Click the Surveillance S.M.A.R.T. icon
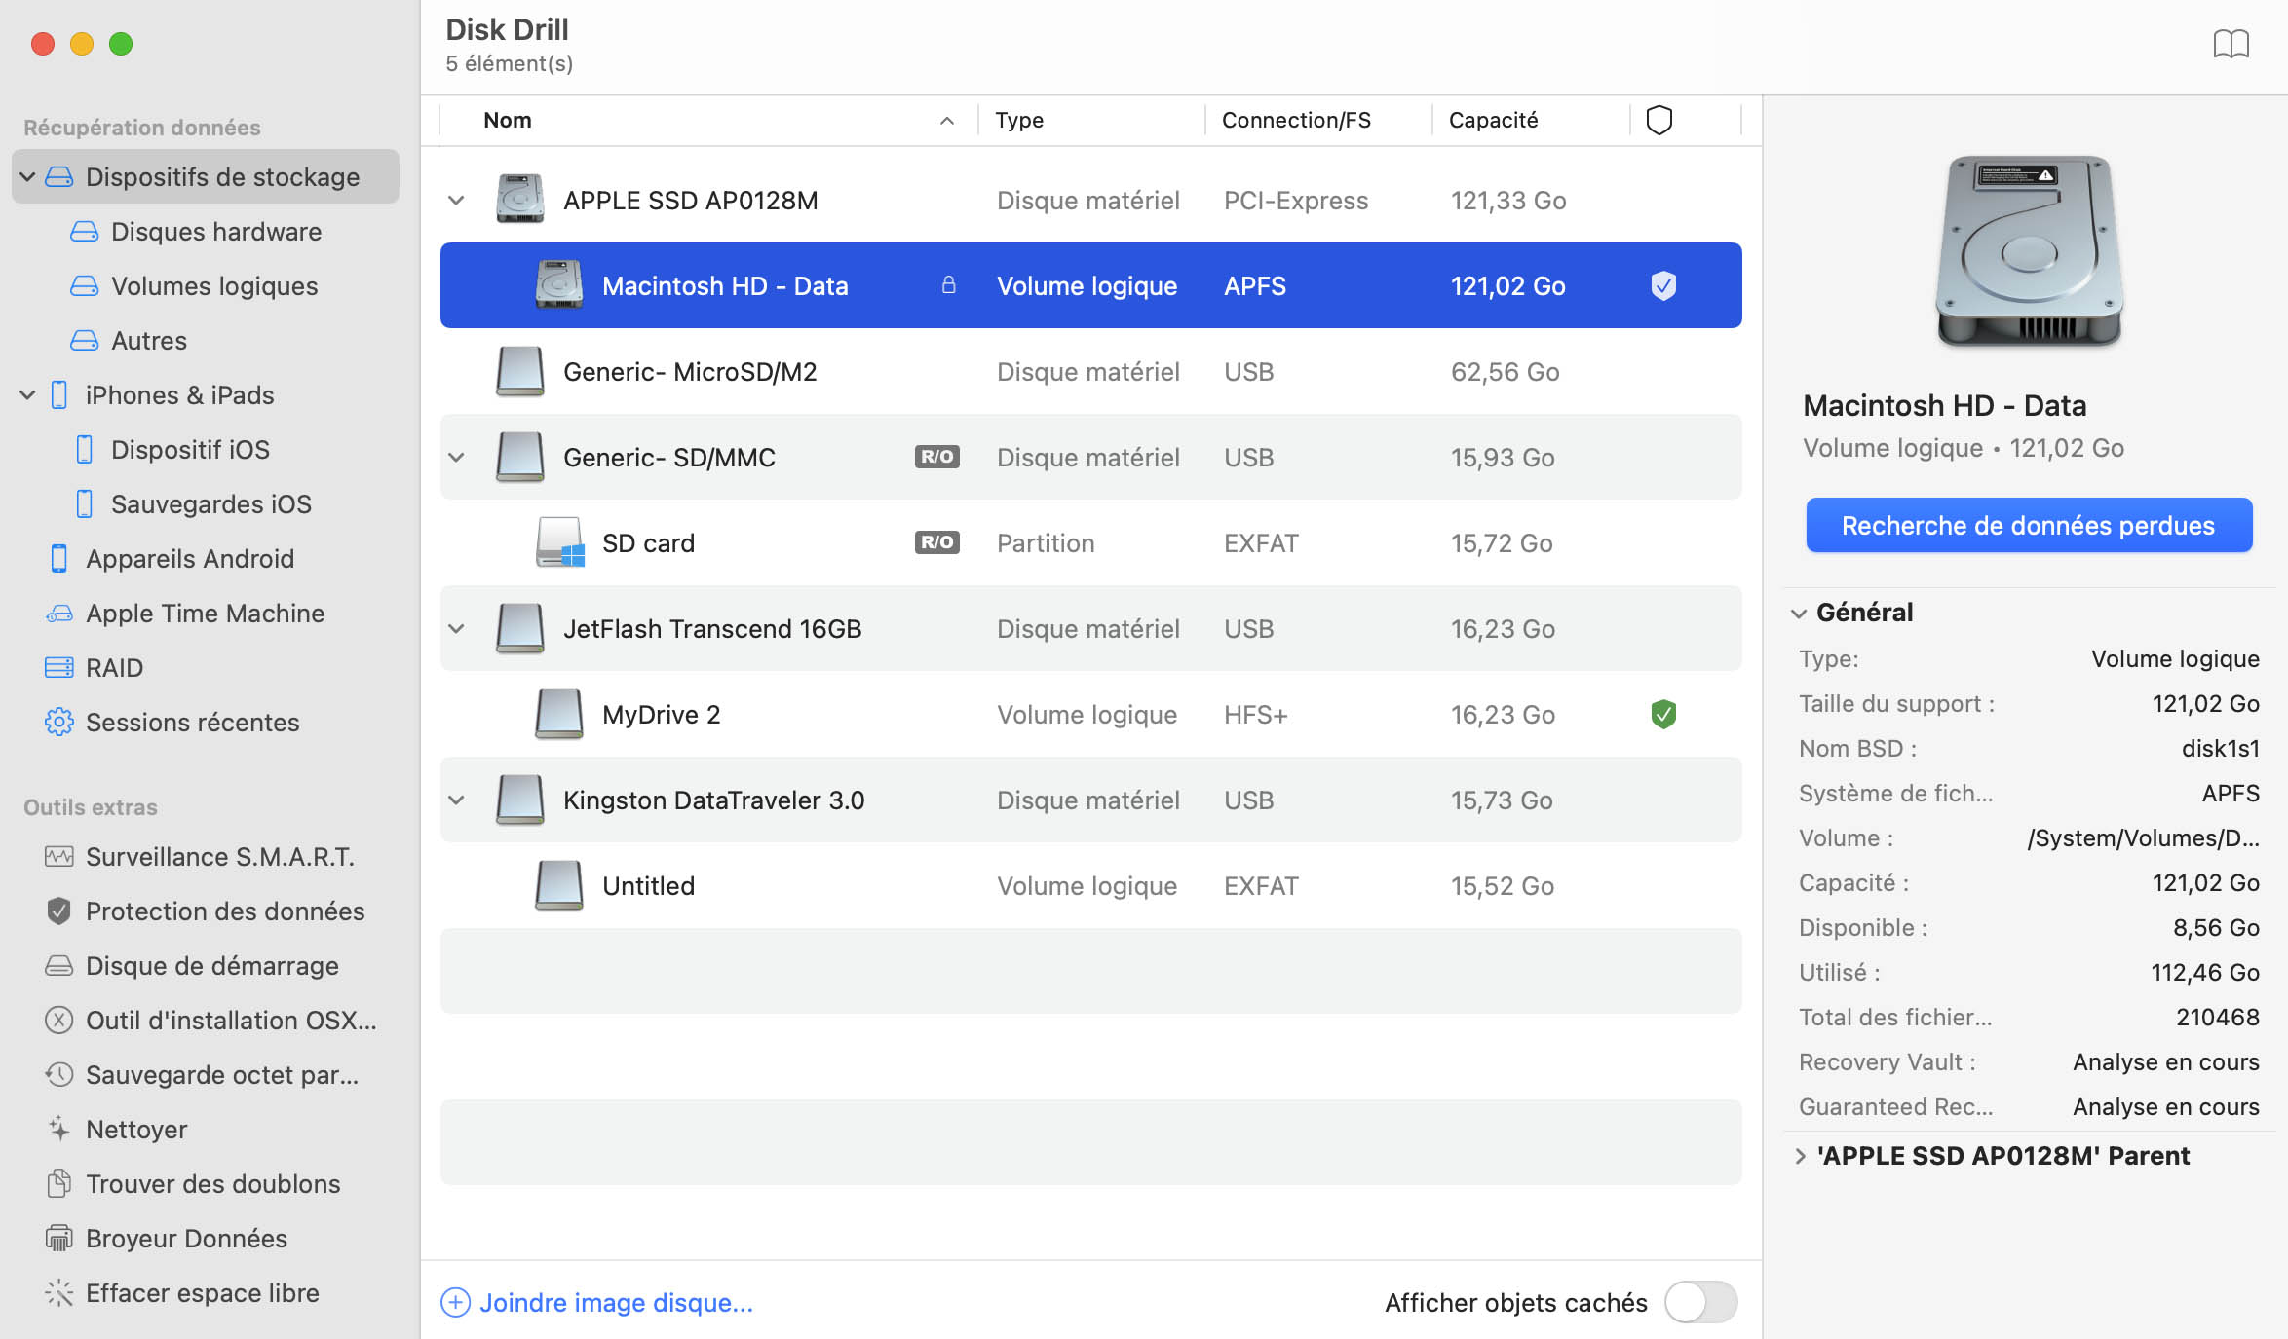This screenshot has width=2288, height=1339. coord(58,857)
